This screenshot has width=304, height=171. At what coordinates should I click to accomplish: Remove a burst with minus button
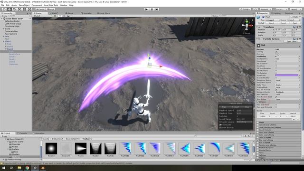tap(298, 119)
